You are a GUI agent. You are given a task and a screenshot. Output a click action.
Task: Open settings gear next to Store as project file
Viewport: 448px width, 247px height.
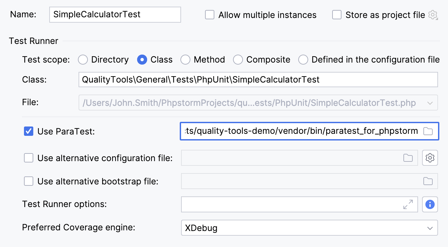click(433, 15)
